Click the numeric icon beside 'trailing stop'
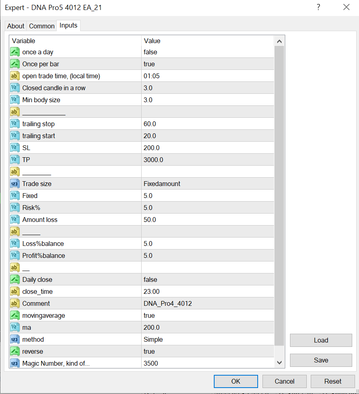The width and height of the screenshot is (359, 394). [15, 124]
